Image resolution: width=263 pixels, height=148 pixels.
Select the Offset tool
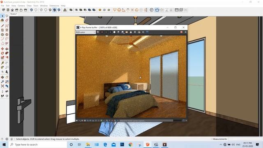7,58
